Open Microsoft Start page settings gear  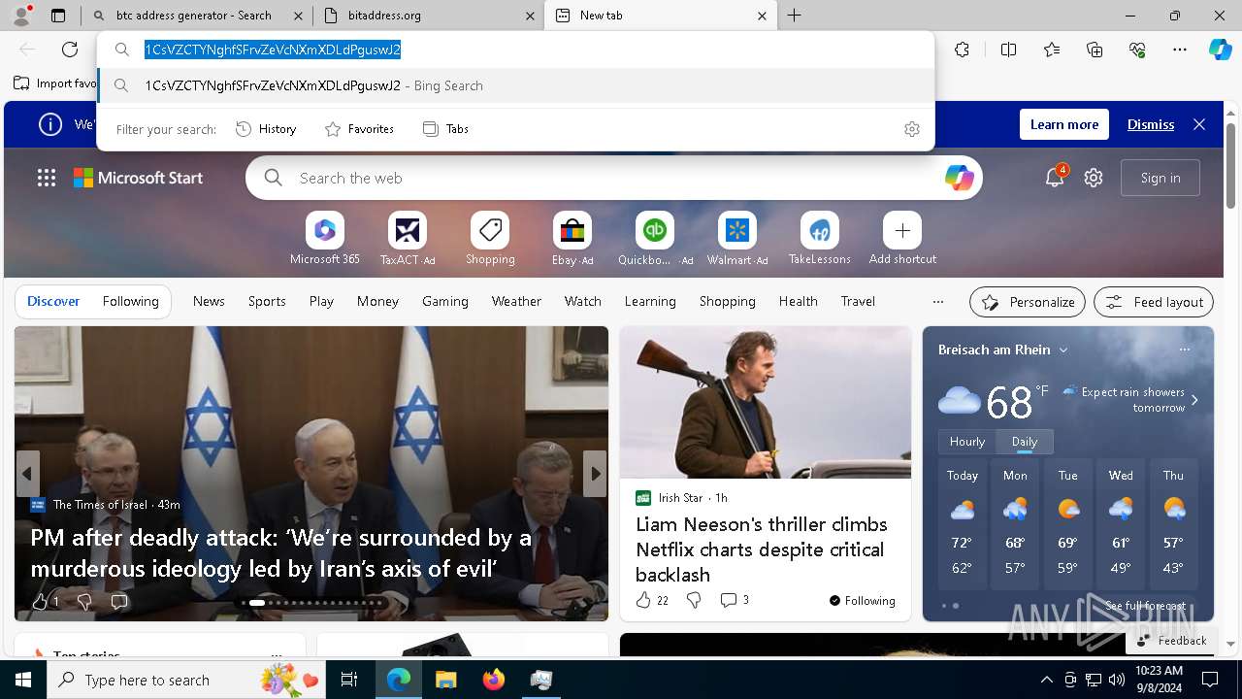coord(1094,178)
